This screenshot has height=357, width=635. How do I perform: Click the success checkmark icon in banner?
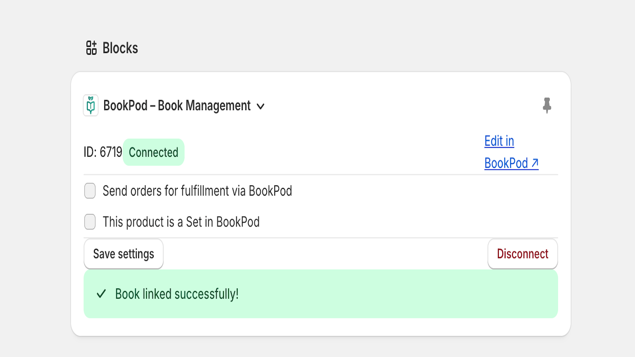[x=101, y=294]
